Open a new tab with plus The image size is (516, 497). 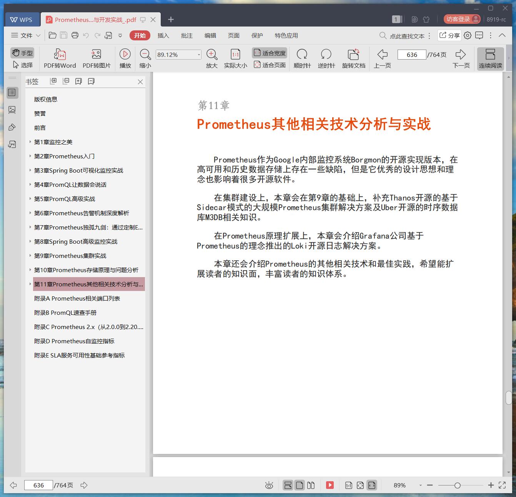171,19
